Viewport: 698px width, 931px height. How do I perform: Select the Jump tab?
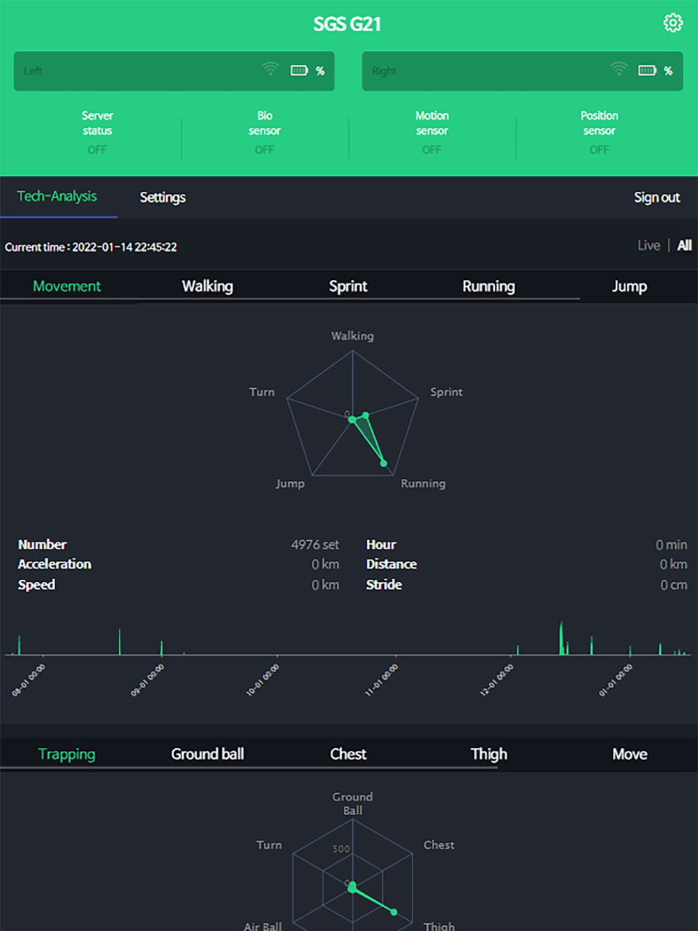coord(630,286)
